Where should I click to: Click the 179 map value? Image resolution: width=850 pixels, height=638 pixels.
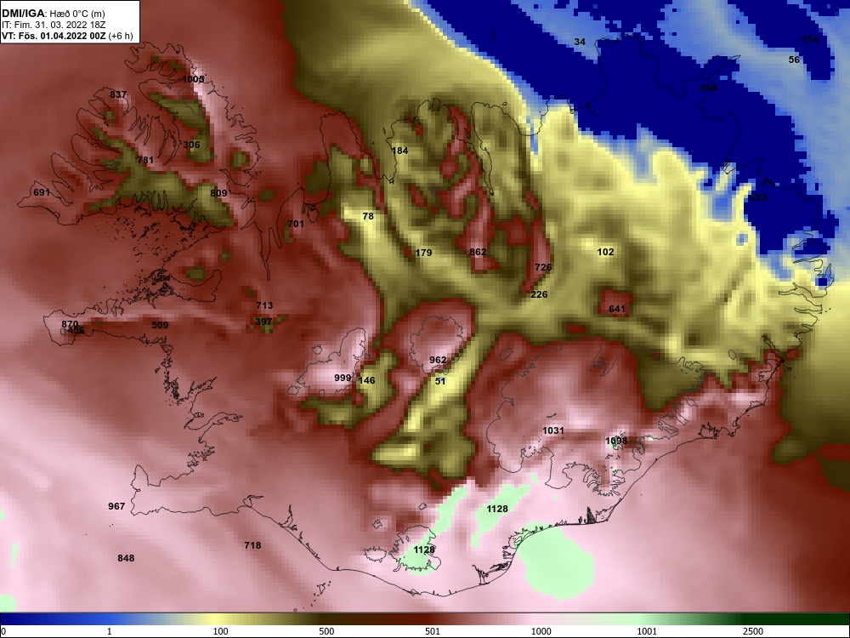[423, 253]
